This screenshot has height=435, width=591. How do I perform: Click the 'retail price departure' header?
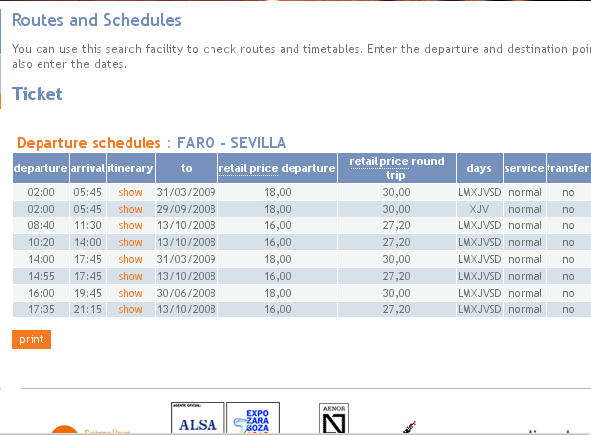277,168
